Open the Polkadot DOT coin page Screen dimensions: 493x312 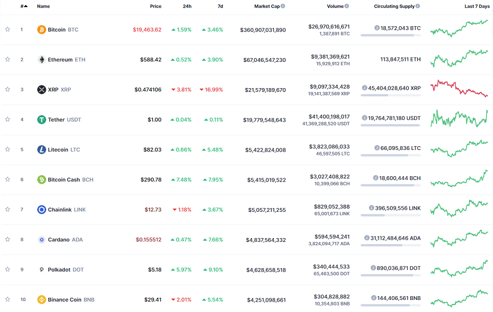click(66, 270)
